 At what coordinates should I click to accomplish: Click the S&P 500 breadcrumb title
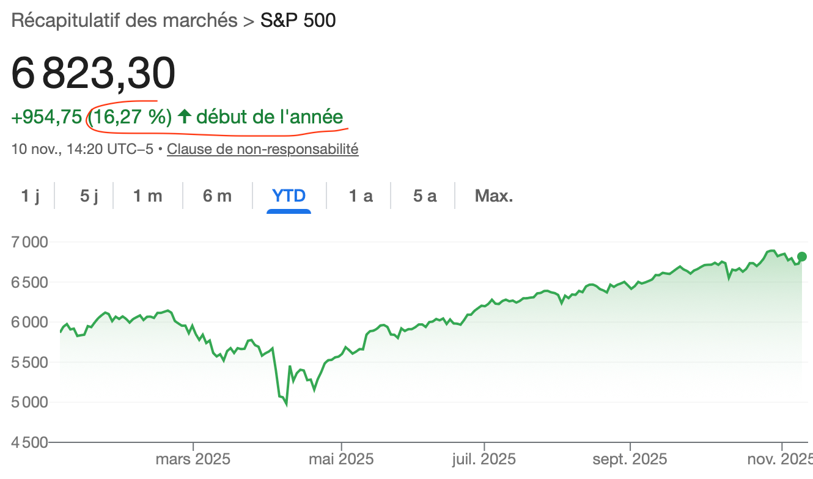tap(298, 21)
